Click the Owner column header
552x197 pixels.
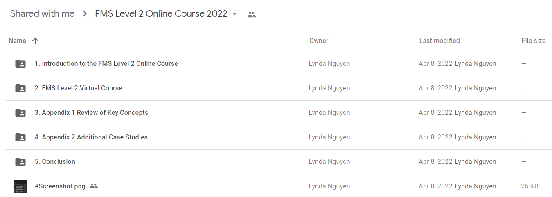pos(319,40)
